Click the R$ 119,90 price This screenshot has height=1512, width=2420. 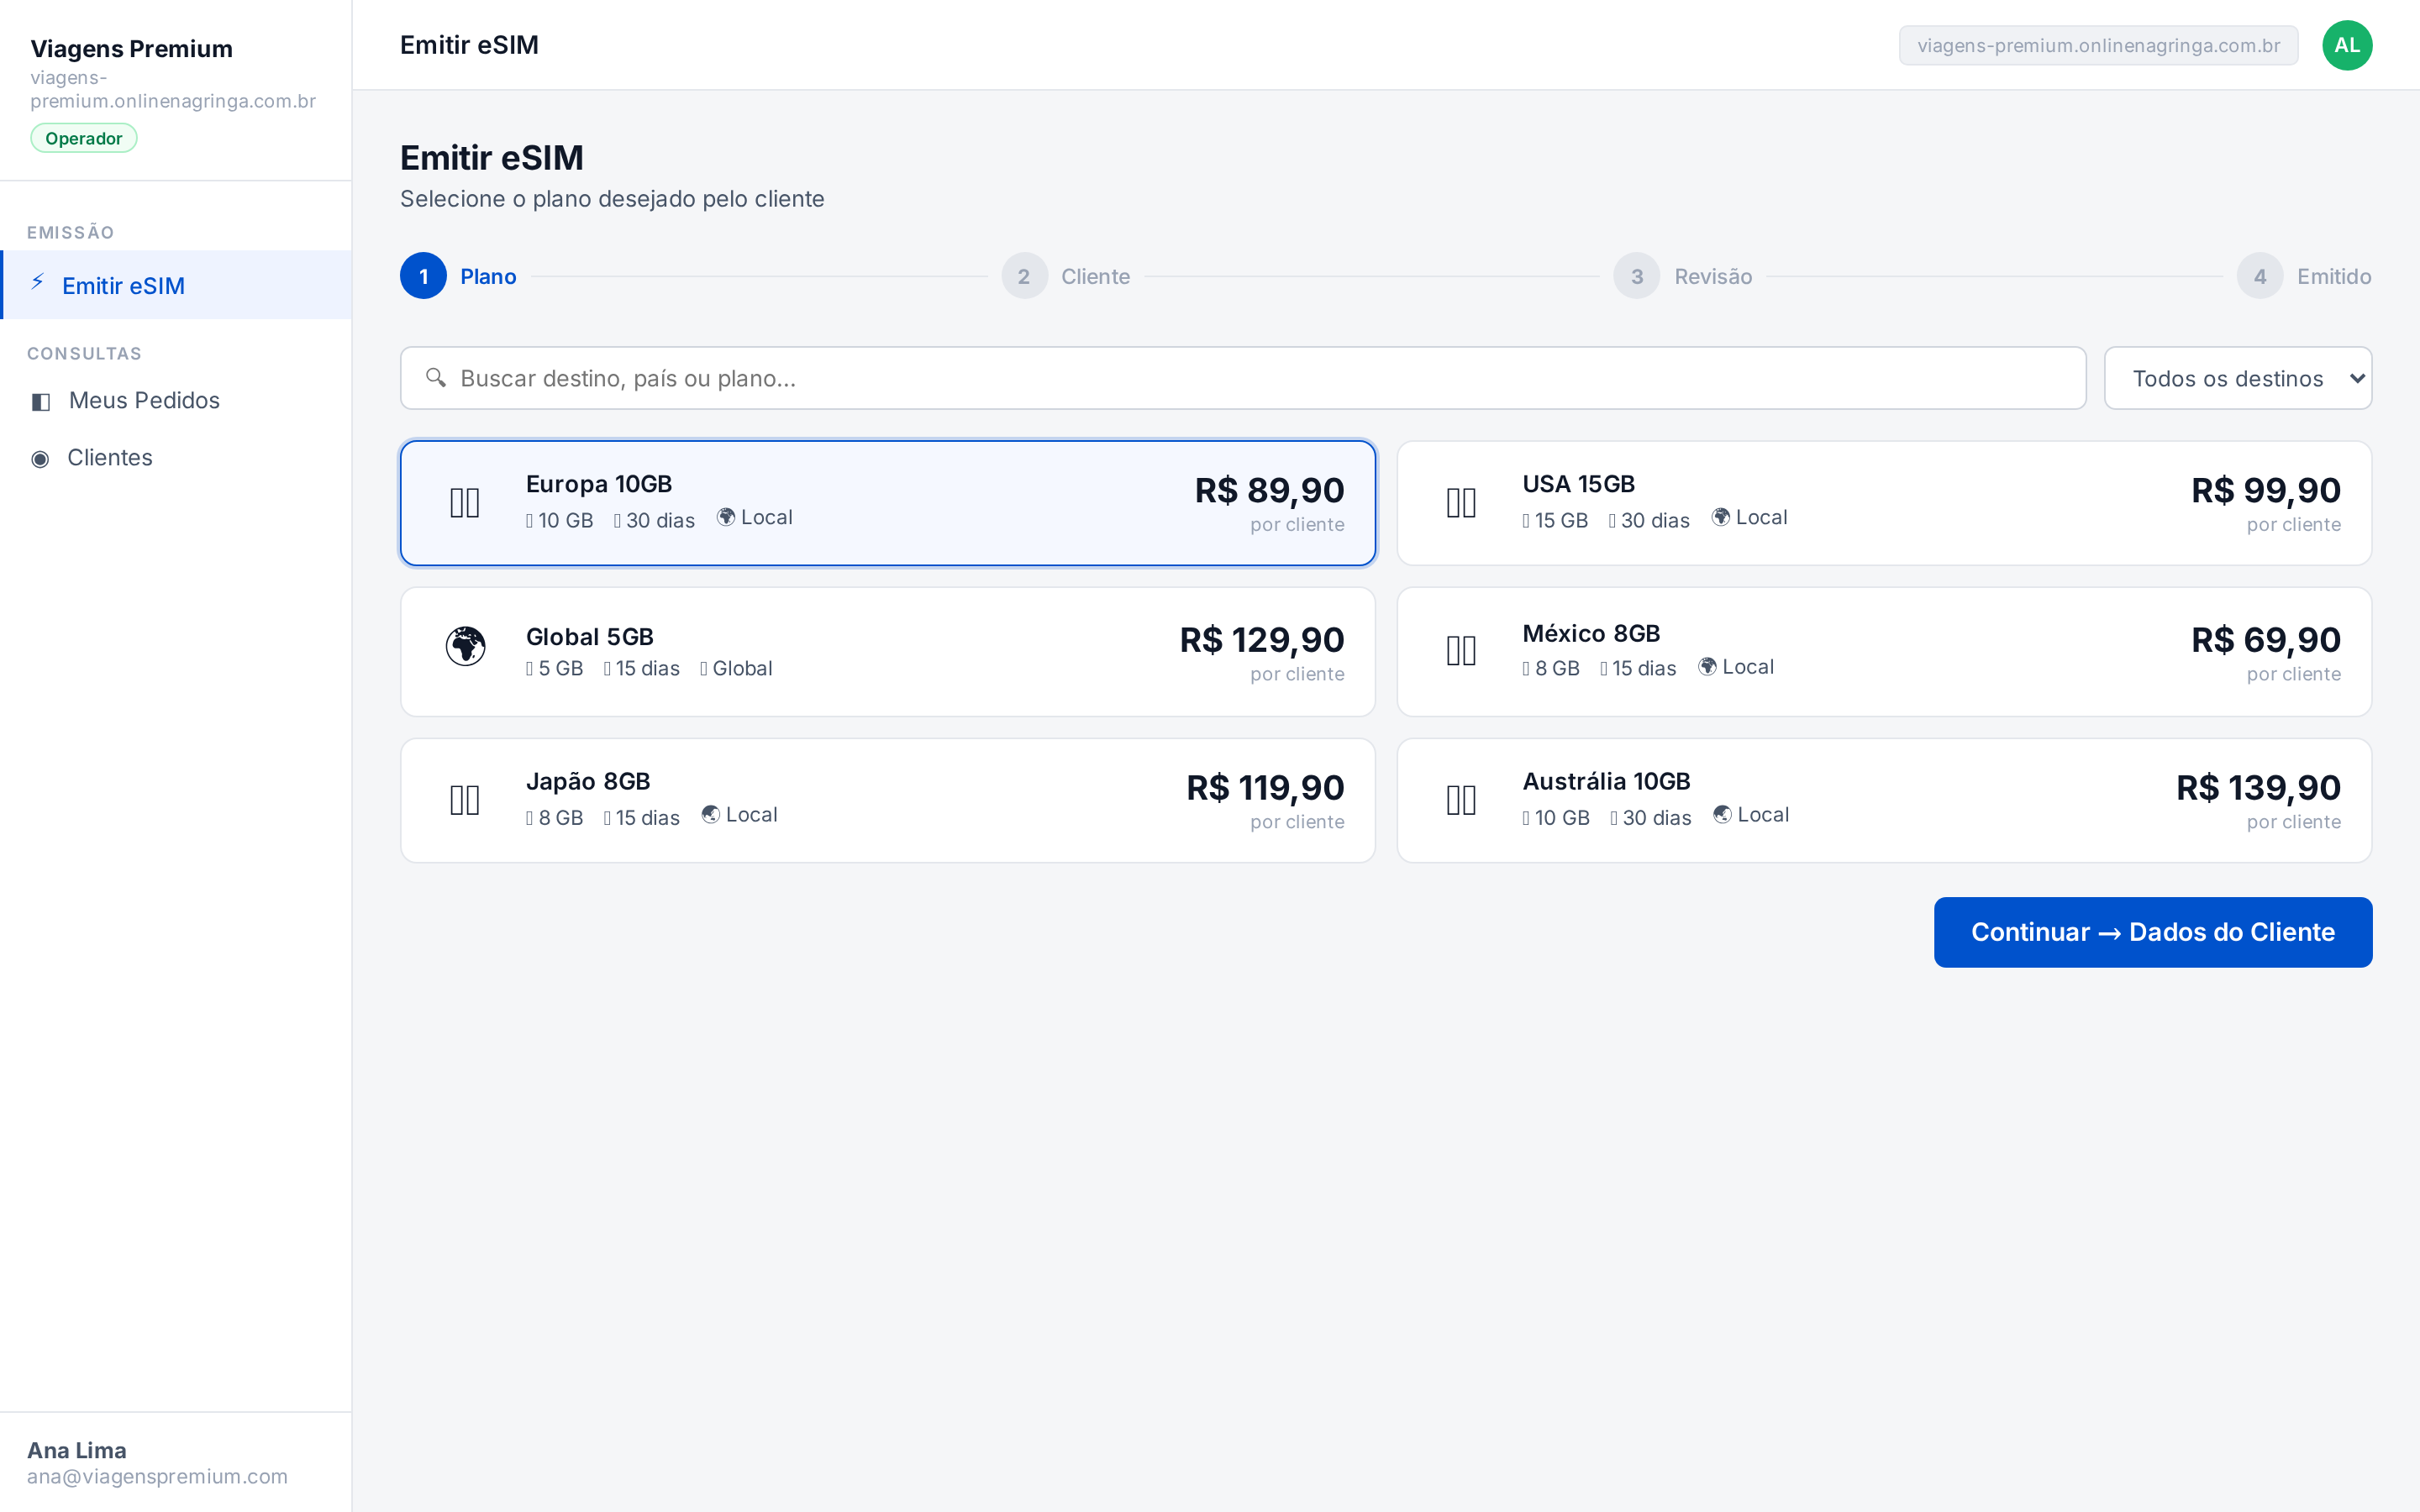[1265, 787]
